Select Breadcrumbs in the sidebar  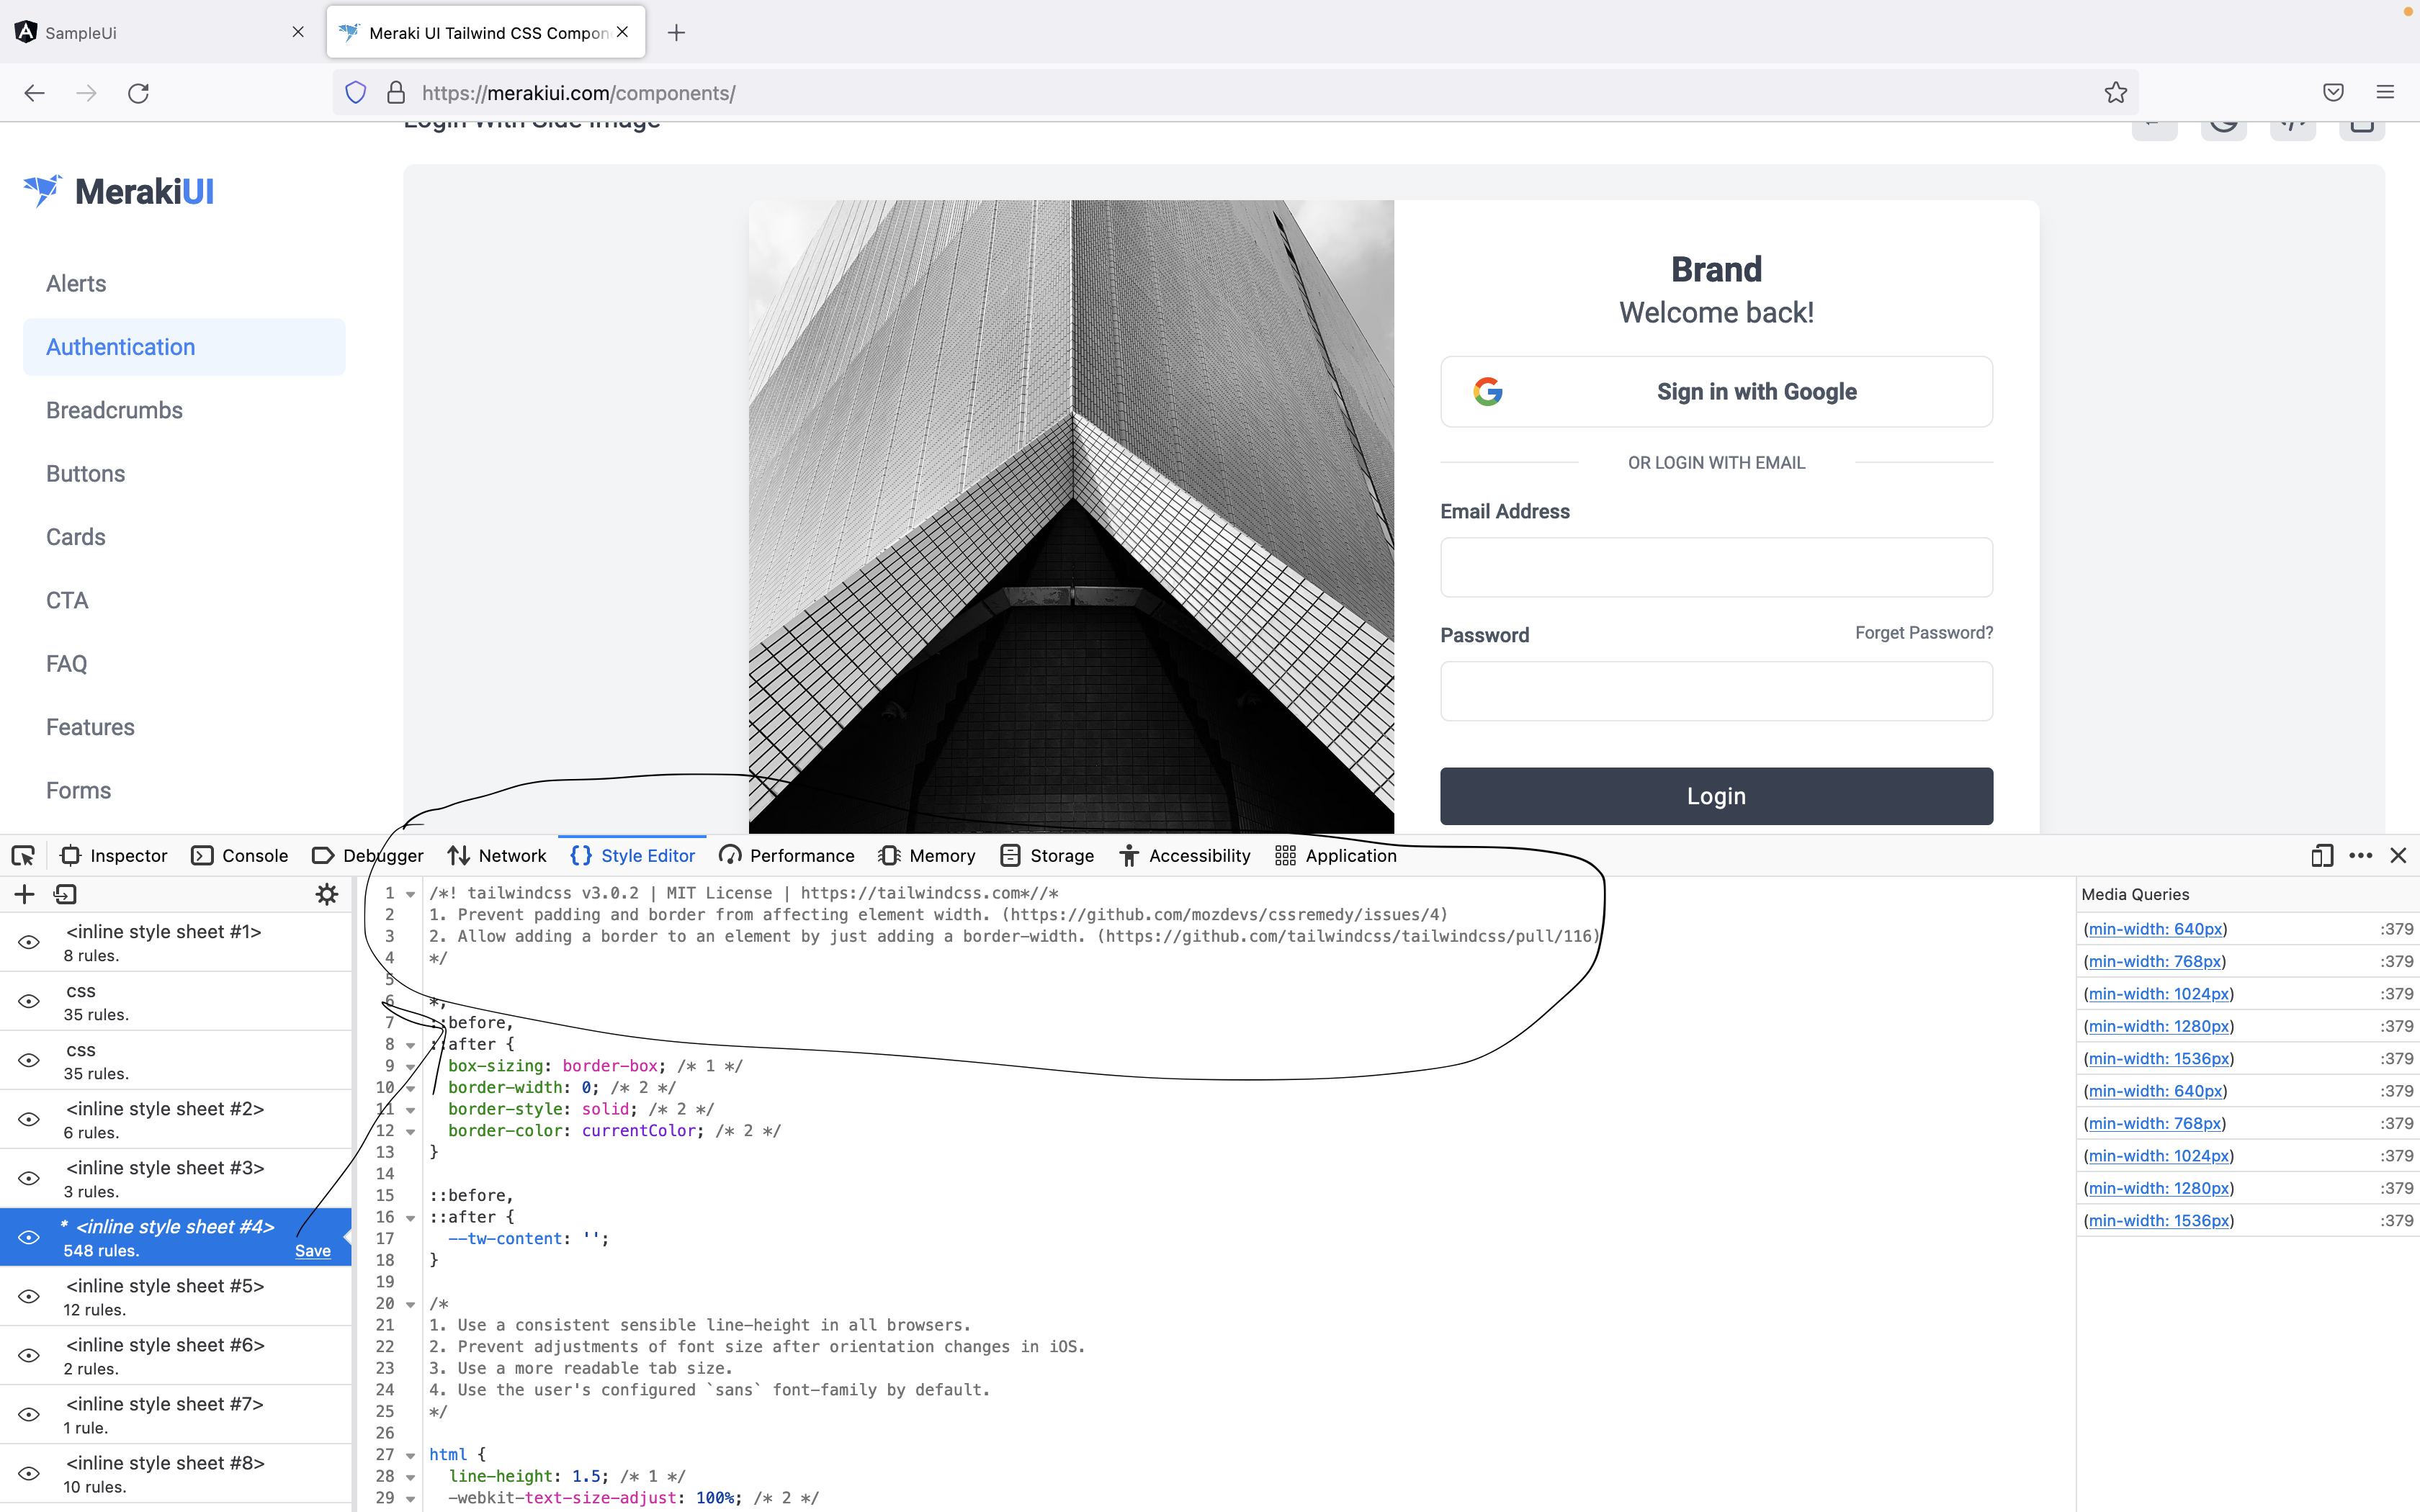[x=115, y=411]
